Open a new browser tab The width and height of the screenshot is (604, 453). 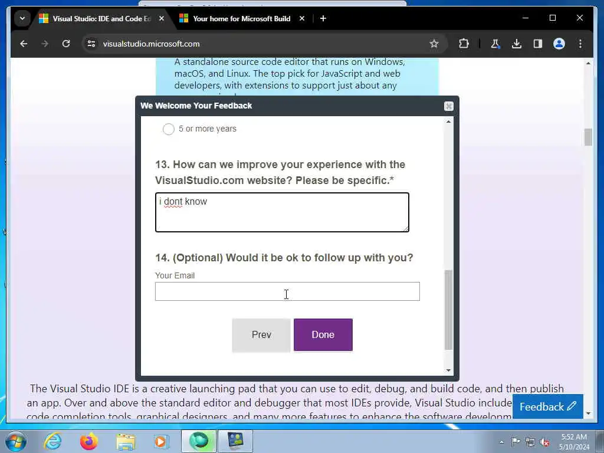click(323, 18)
